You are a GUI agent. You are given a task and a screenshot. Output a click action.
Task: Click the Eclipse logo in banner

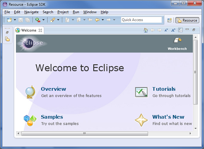coord(32,44)
